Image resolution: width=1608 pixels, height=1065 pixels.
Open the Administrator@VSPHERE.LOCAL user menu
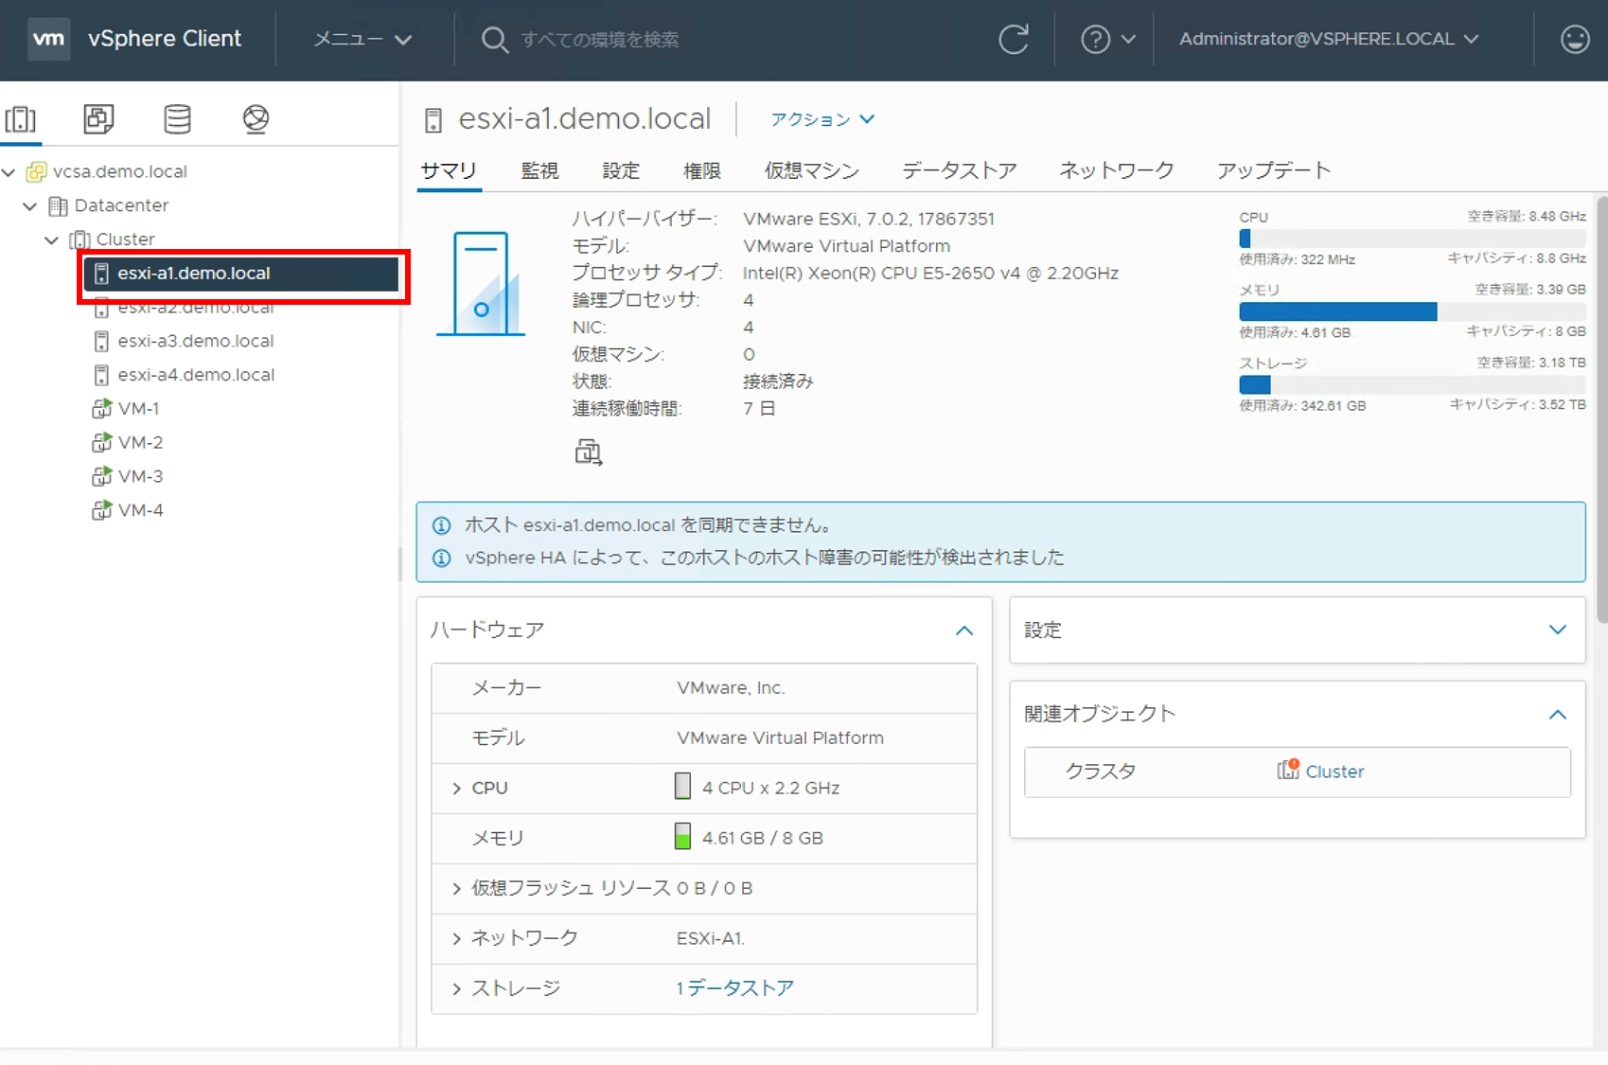coord(1328,39)
